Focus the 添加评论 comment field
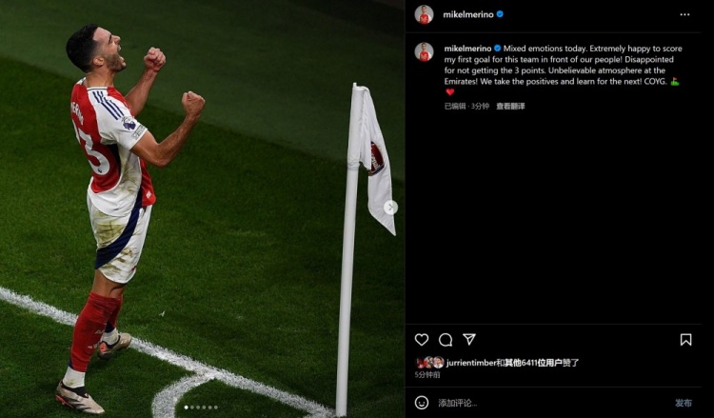 (551, 403)
